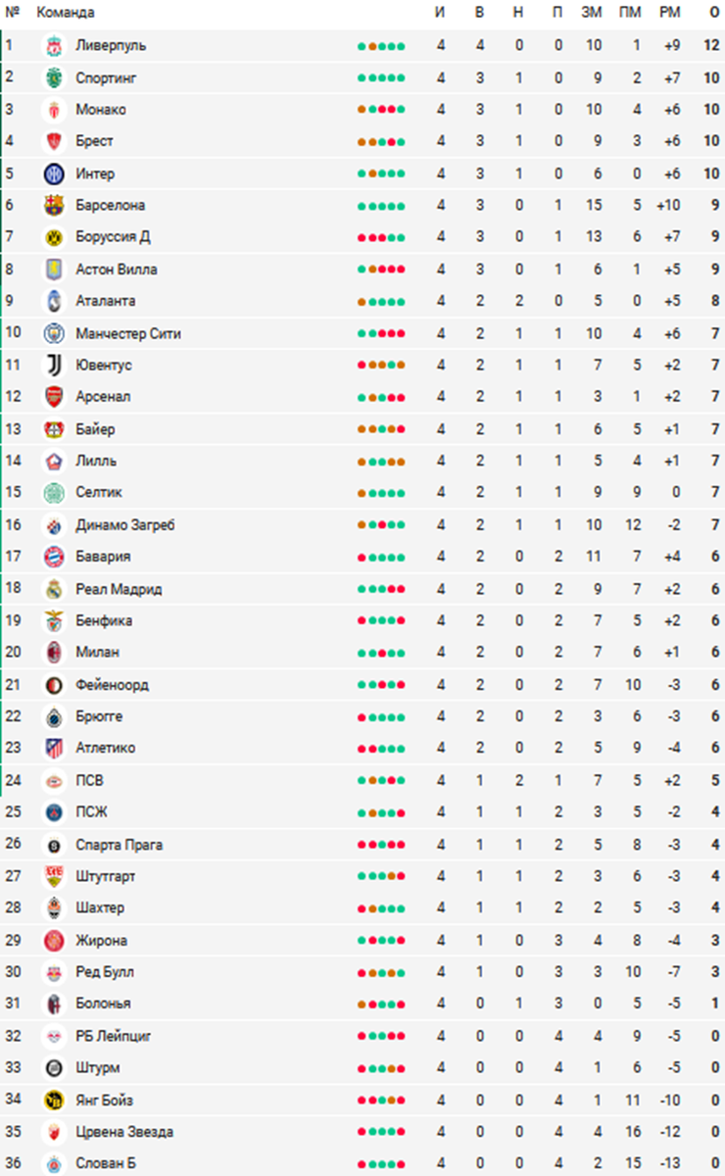Click the Команда column header

pos(66,13)
